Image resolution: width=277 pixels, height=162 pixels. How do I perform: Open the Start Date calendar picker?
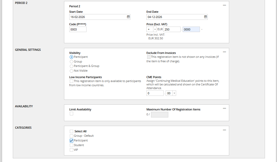pyautogui.click(x=128, y=17)
